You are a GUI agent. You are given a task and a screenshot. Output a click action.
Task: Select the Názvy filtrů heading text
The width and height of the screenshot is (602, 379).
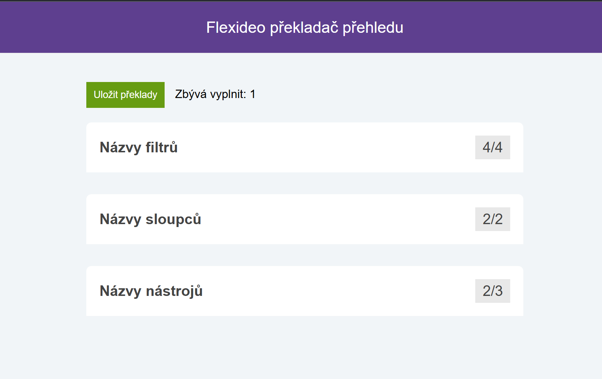(x=138, y=148)
